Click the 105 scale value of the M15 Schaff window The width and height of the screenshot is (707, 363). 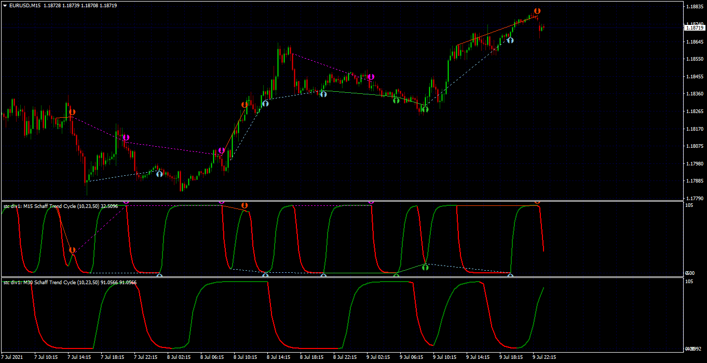point(689,206)
